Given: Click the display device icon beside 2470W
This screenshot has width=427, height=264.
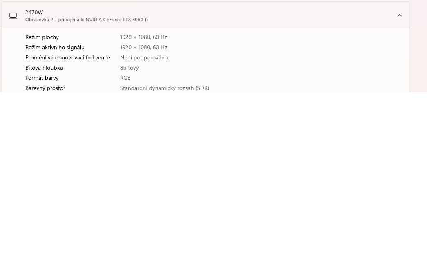Looking at the screenshot, I should pyautogui.click(x=13, y=15).
